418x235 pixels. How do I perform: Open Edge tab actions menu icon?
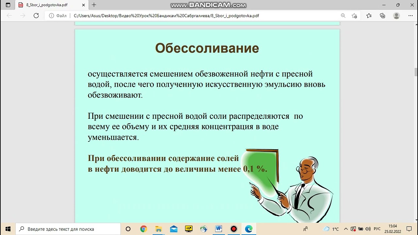[8, 5]
